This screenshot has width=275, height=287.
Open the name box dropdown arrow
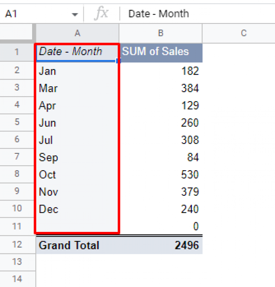tap(74, 14)
